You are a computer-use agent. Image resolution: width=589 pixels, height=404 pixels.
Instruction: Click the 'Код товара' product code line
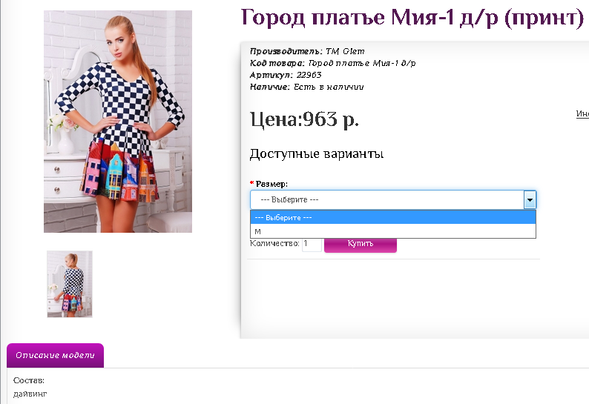(x=332, y=63)
